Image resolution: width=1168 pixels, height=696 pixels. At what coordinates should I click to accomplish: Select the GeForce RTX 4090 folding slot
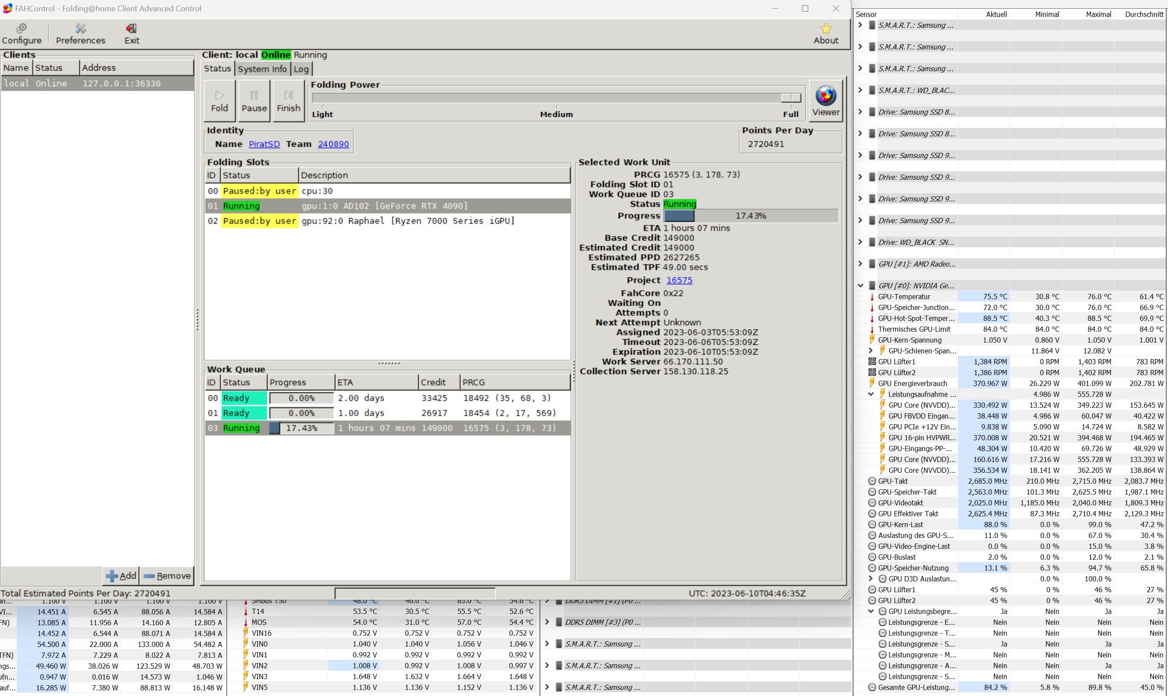[x=387, y=206]
